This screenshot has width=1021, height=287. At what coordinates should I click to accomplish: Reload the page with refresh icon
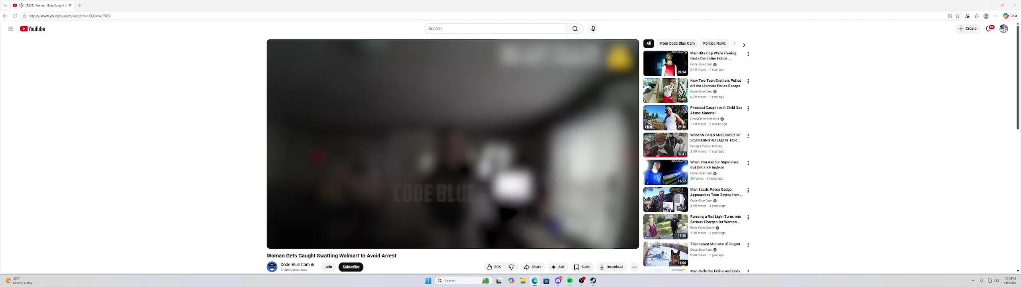tap(15, 16)
